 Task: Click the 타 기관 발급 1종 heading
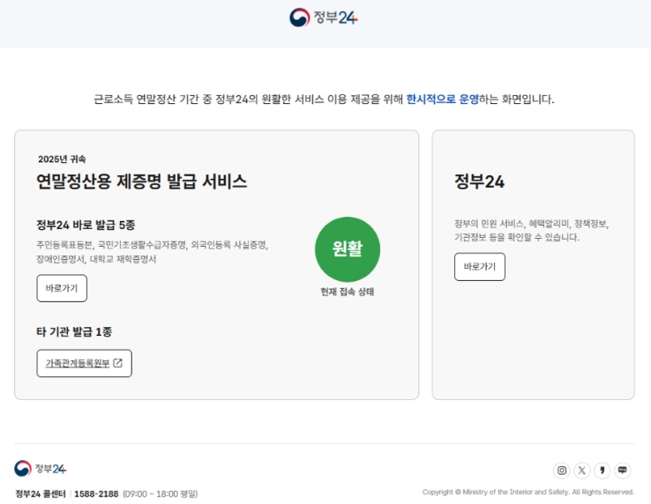tap(74, 332)
